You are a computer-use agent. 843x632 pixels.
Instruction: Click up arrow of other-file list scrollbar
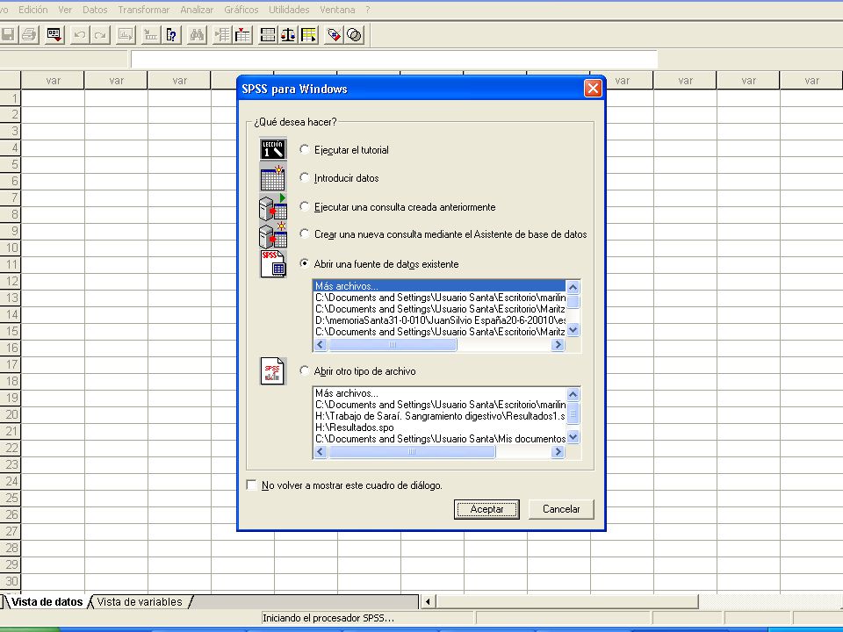click(x=573, y=394)
